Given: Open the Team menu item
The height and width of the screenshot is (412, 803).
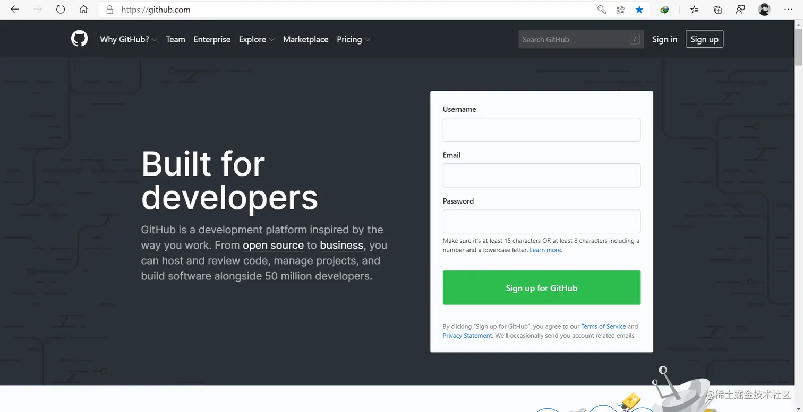Looking at the screenshot, I should pos(175,39).
